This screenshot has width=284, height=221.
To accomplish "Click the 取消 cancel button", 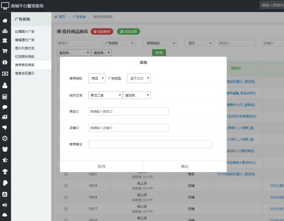I will click(x=101, y=166).
